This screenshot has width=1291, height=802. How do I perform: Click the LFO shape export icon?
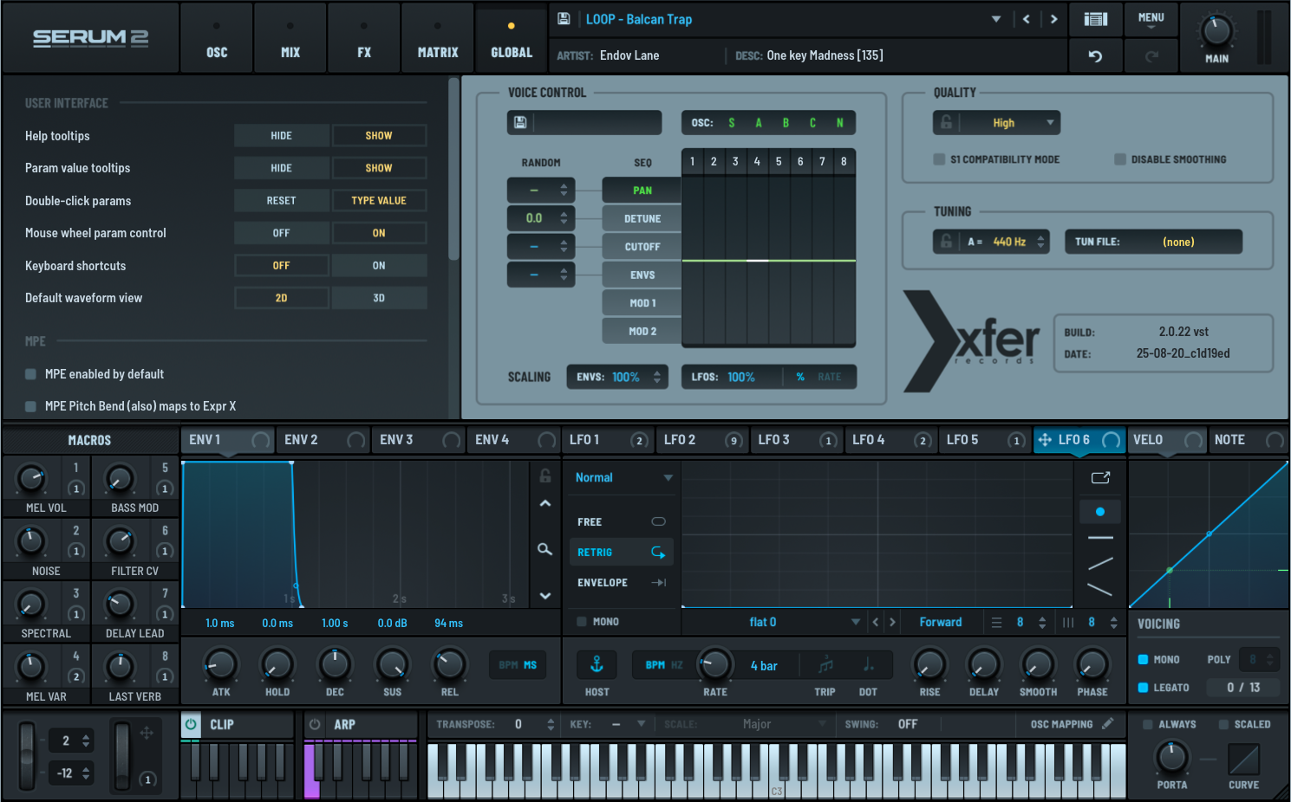[x=1100, y=478]
